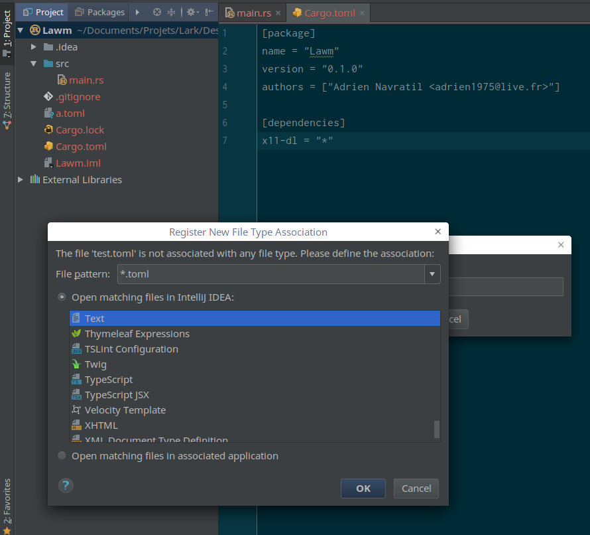Open the Z: Structure tool window tab
Screen dimensions: 590x535
click(x=7, y=100)
